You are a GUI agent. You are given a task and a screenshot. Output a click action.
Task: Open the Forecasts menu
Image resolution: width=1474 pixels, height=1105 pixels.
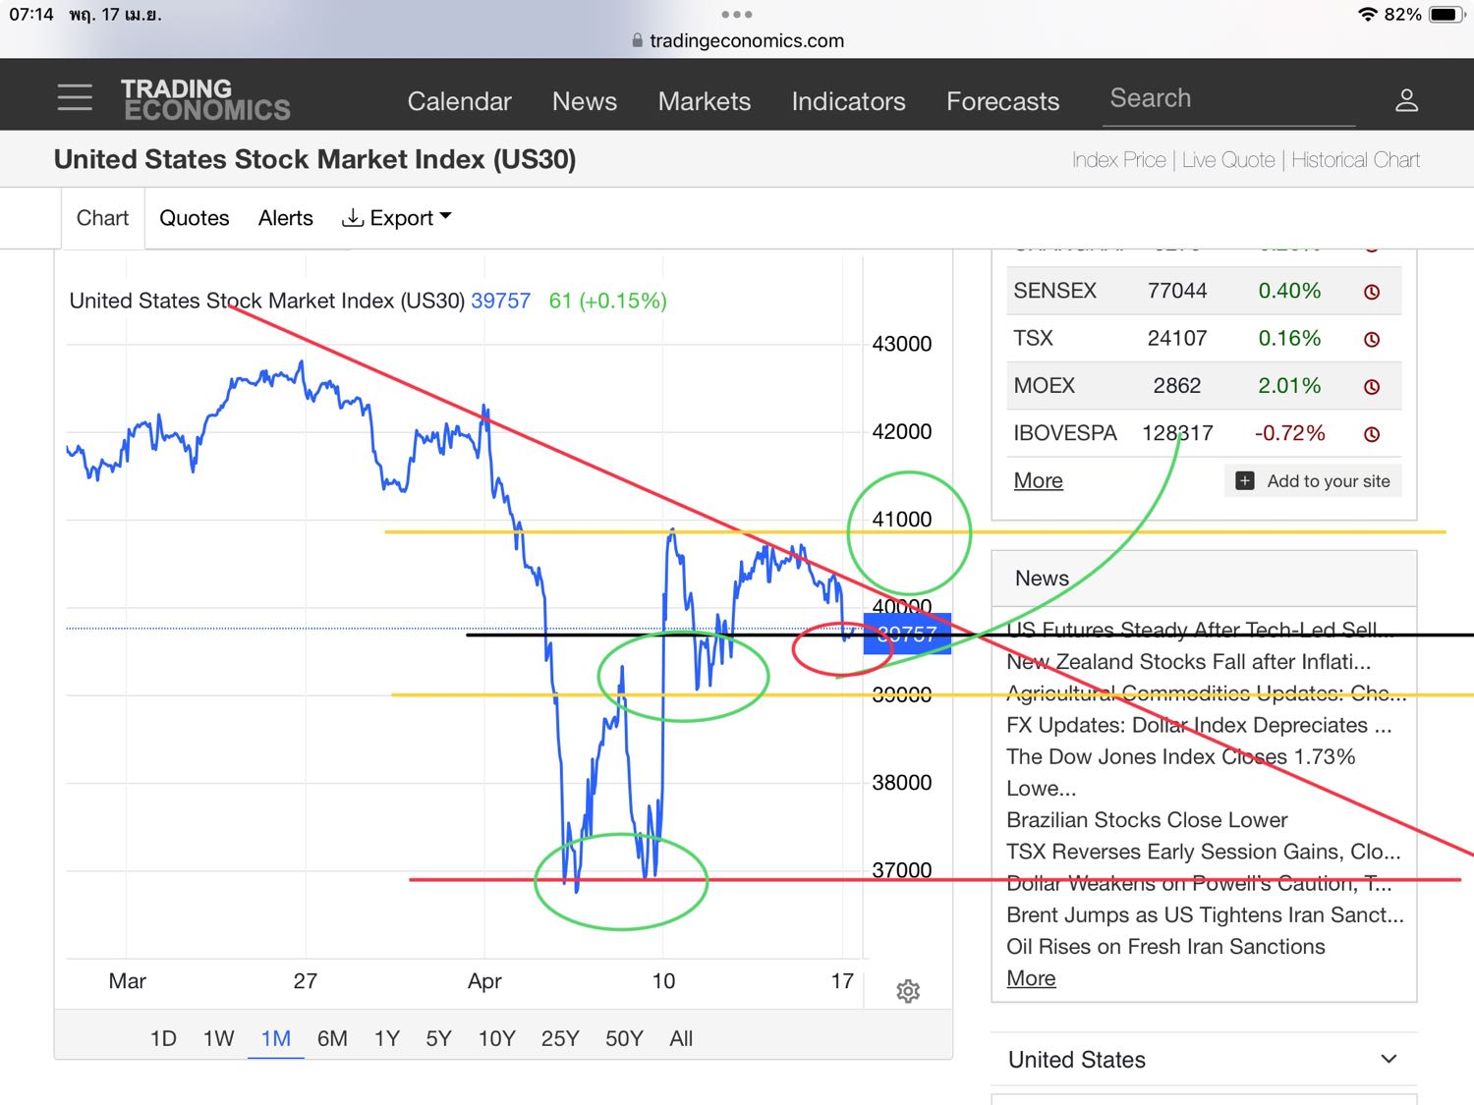point(1003,101)
